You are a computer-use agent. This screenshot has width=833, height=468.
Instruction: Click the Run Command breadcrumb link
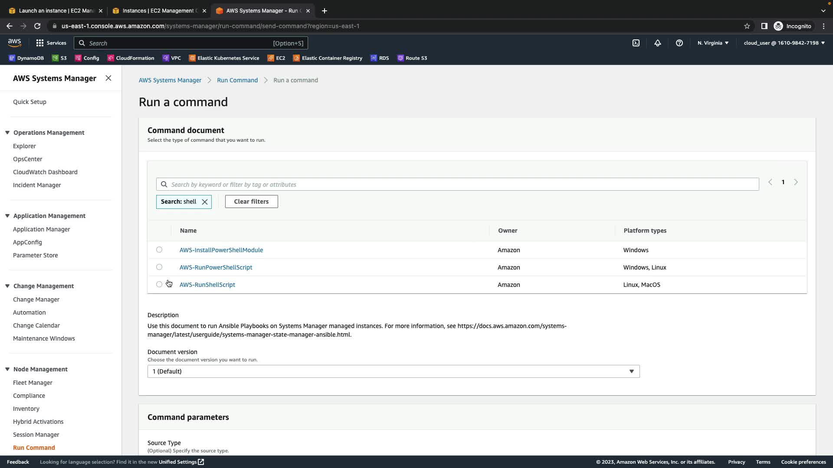(x=237, y=80)
